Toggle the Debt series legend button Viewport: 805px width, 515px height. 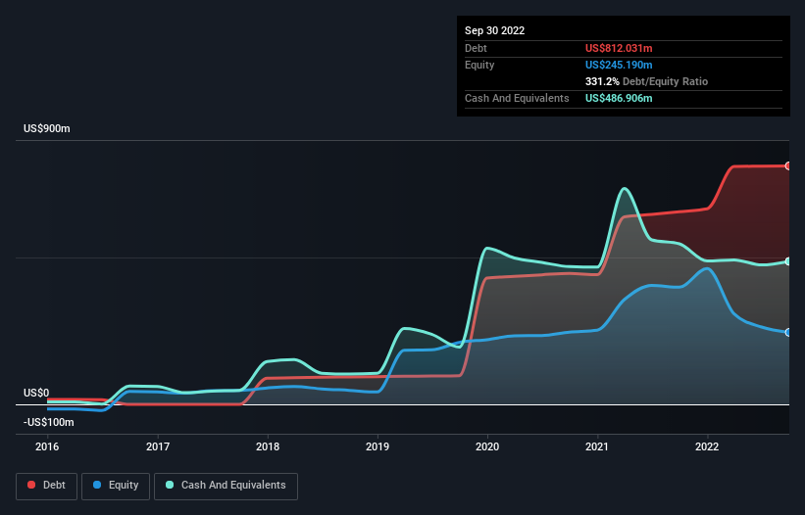[46, 486]
